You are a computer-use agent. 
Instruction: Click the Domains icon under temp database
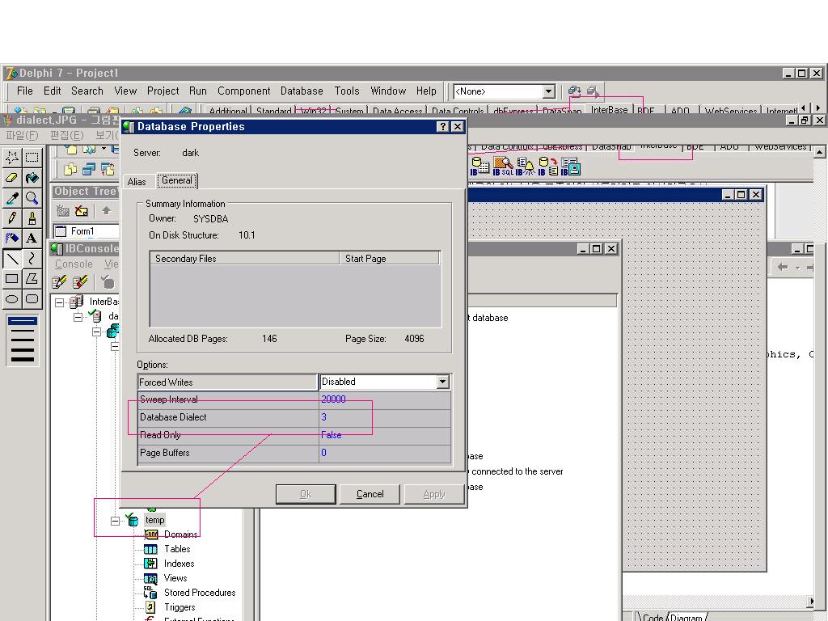150,534
